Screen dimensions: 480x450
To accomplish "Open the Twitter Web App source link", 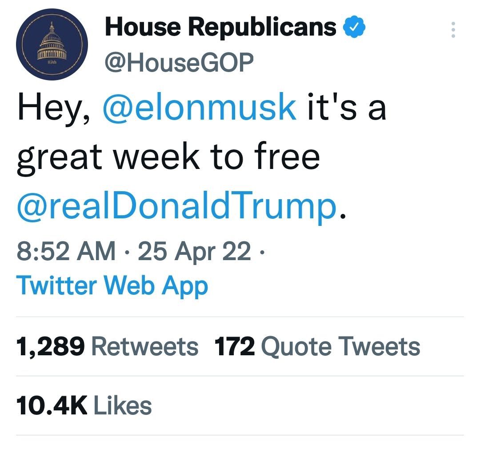I will 112,285.
